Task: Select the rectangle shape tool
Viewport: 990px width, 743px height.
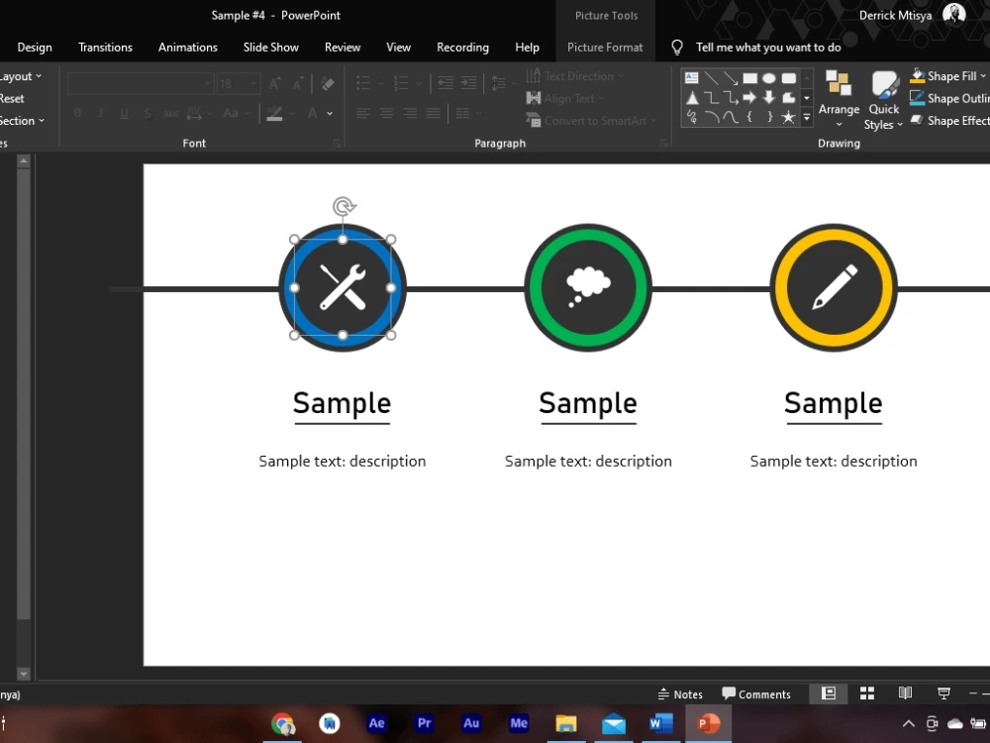Action: point(749,78)
